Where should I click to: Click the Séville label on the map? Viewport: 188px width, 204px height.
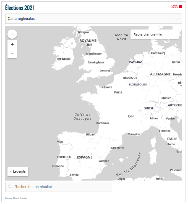[x=74, y=175]
